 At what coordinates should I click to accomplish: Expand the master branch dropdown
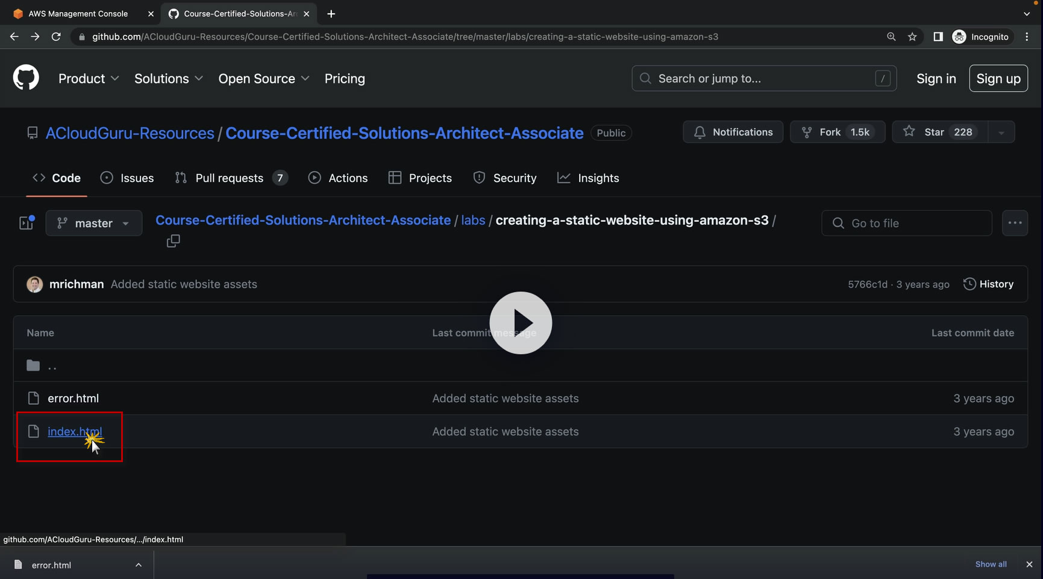click(94, 223)
